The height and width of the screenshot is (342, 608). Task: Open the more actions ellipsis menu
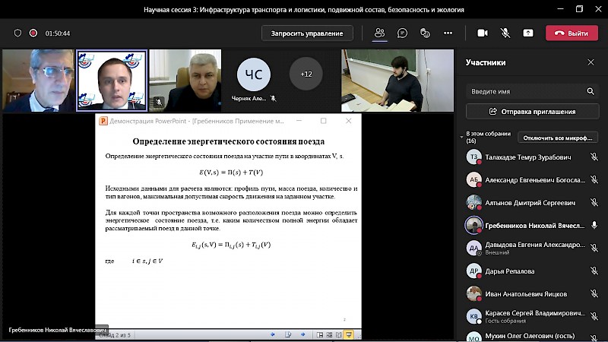[x=448, y=33]
